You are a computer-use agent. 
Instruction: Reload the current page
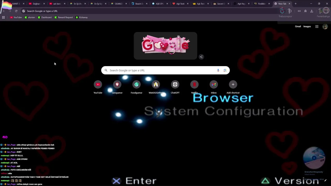[16, 11]
